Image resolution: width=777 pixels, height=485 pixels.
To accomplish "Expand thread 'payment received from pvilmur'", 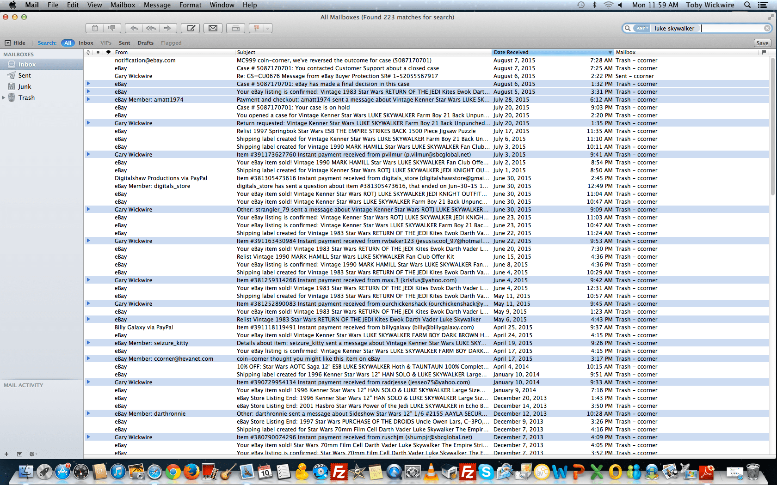I will click(88, 154).
